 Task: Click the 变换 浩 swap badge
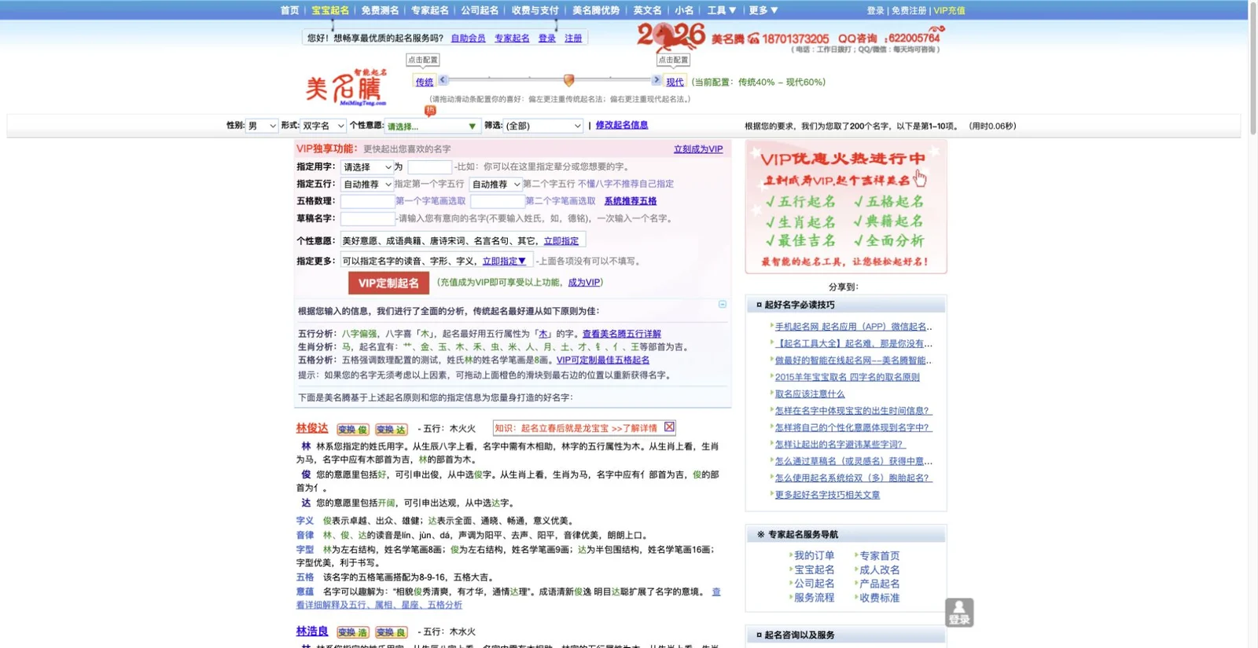tap(353, 632)
